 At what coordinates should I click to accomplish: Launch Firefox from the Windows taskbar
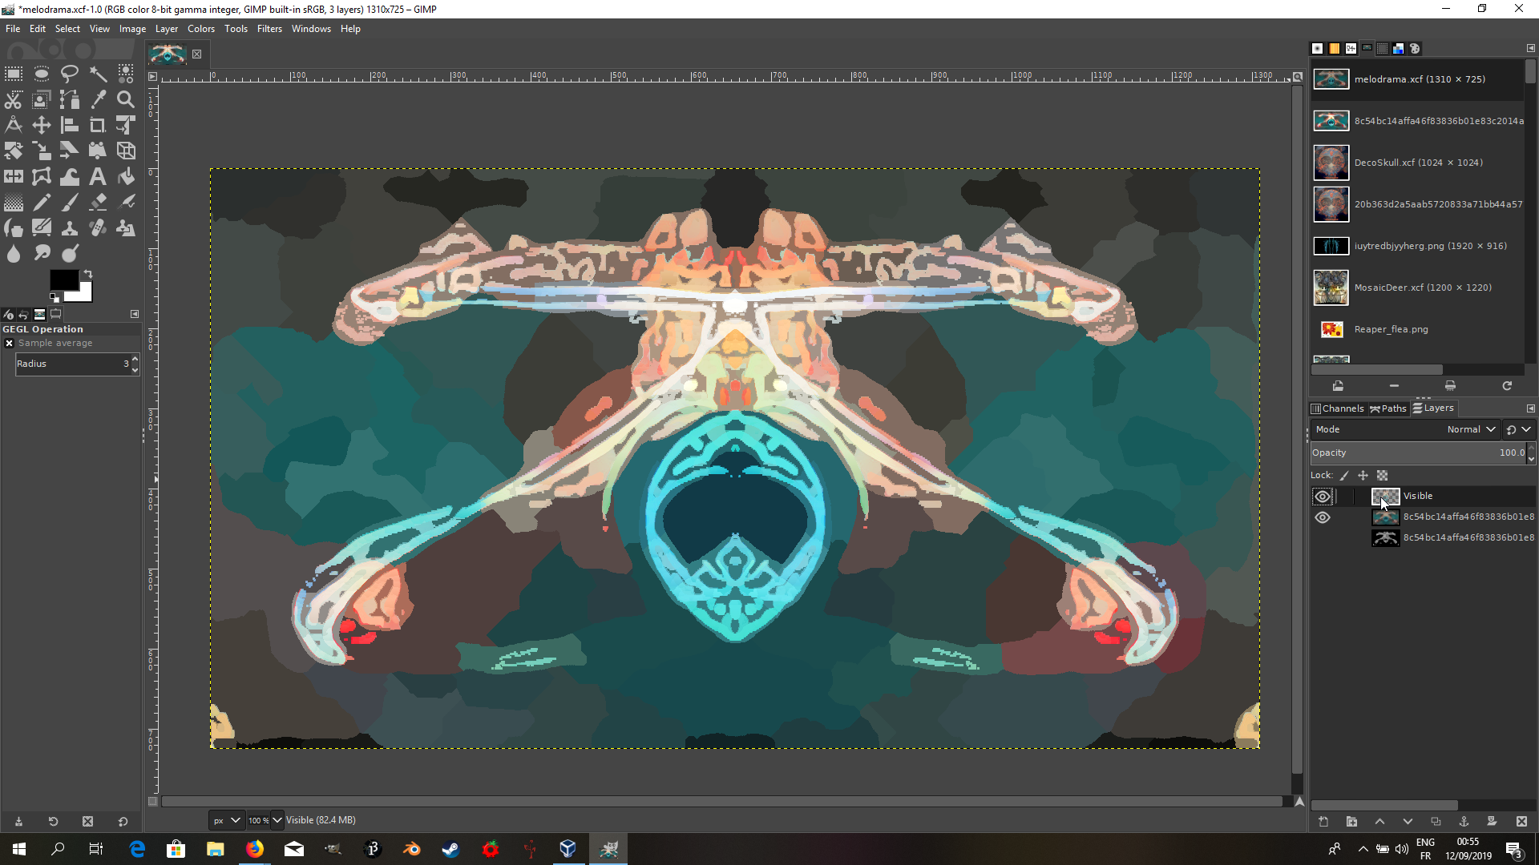pyautogui.click(x=255, y=849)
